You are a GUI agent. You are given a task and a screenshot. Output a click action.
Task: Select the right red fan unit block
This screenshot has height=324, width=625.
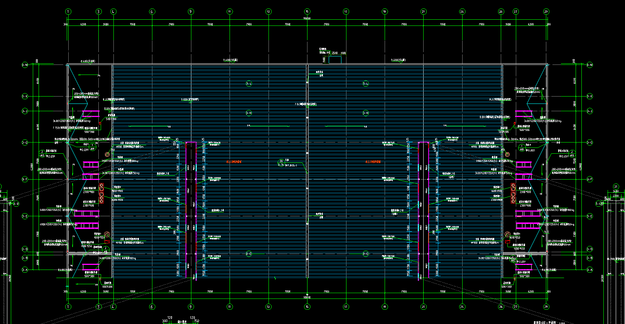pyautogui.click(x=513, y=193)
